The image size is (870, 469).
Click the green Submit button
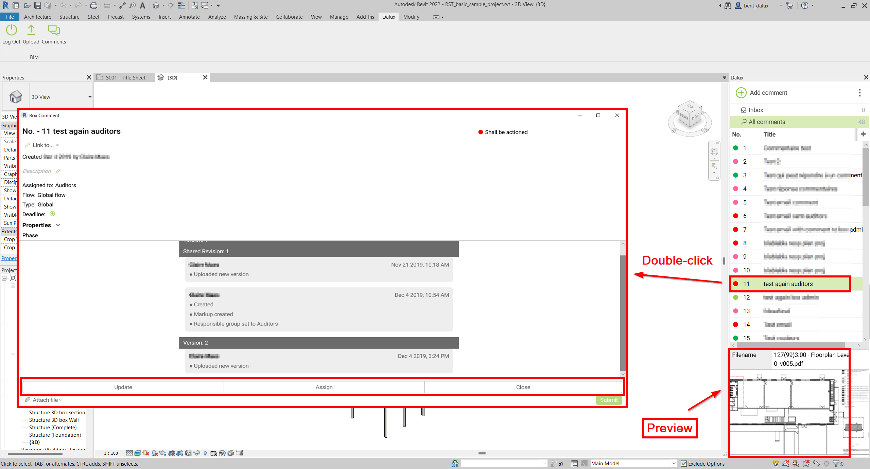(608, 400)
